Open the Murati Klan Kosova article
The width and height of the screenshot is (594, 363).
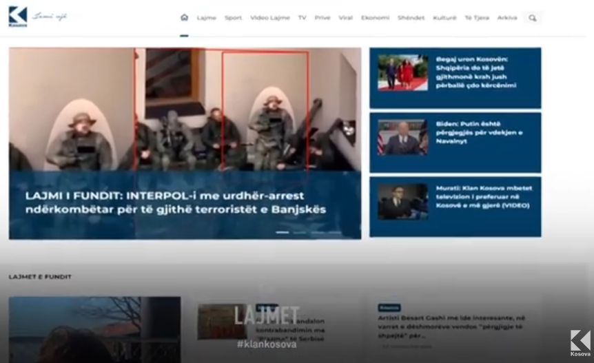pos(484,197)
